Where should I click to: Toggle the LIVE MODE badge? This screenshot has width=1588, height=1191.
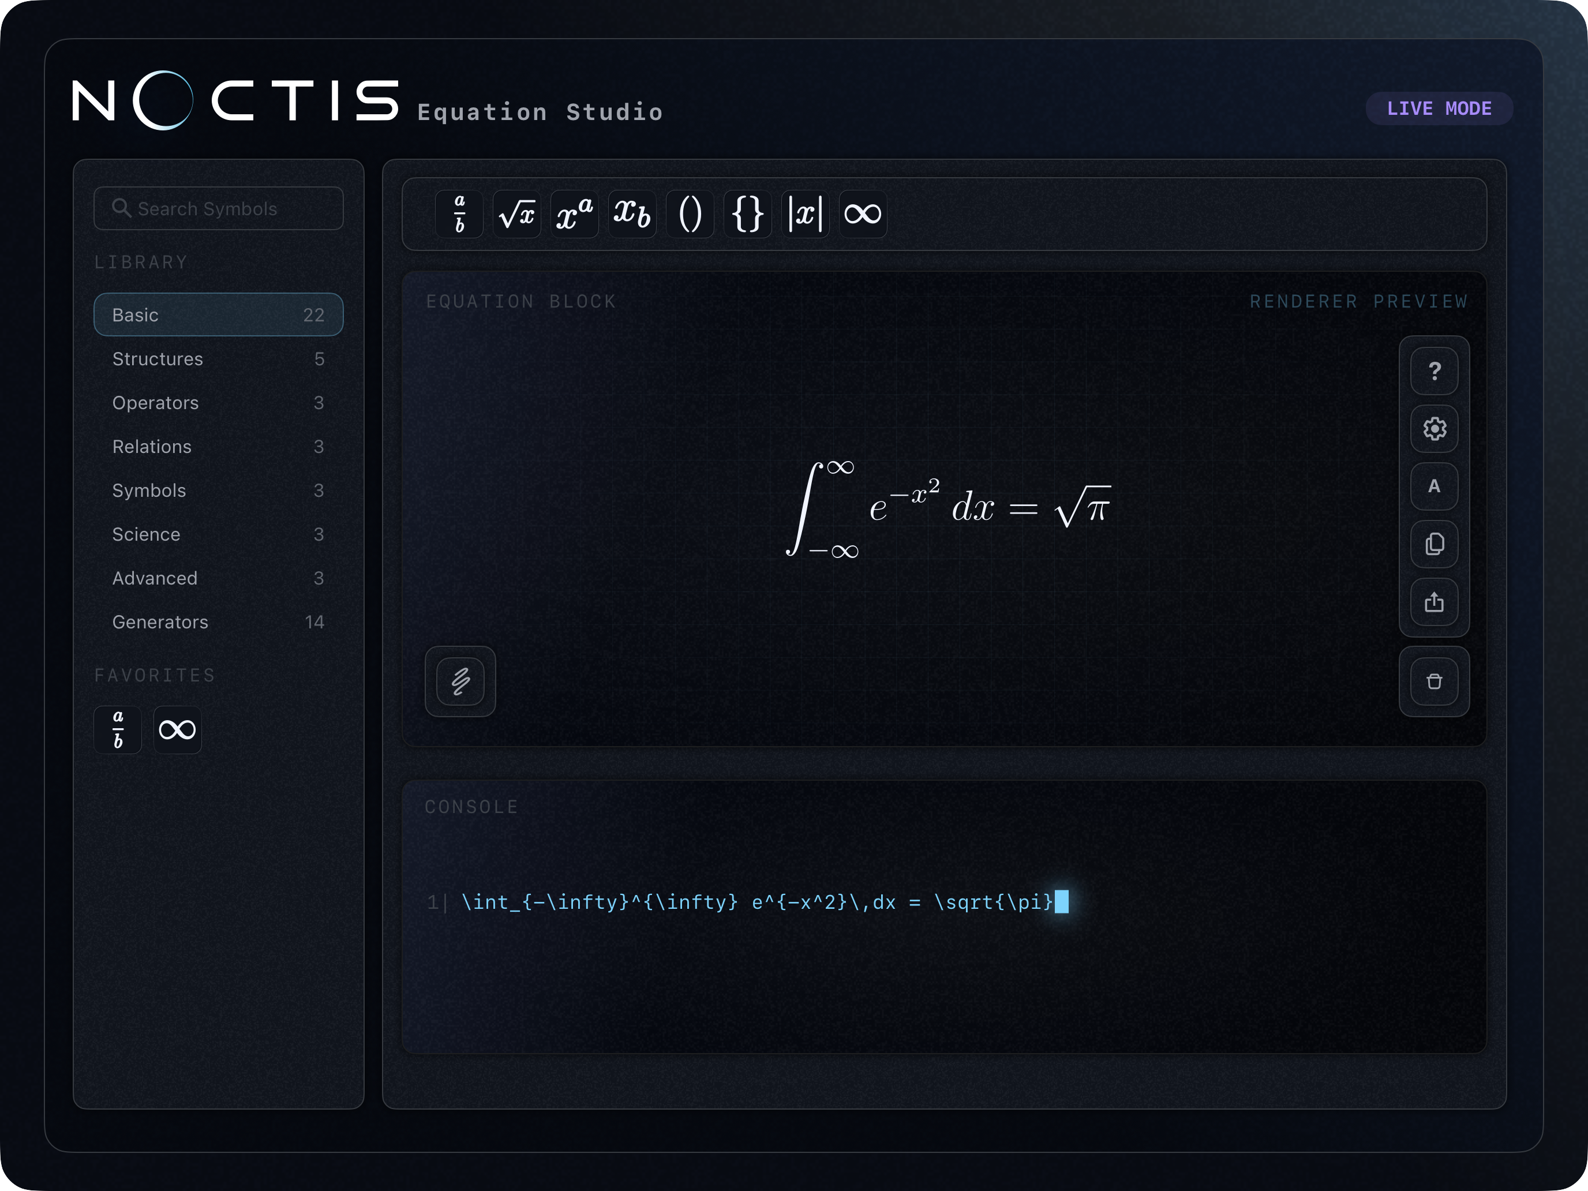point(1439,108)
